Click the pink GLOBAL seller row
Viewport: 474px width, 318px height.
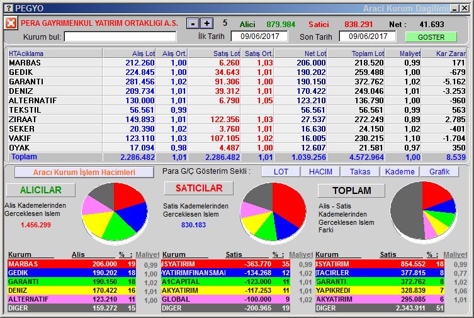(225, 299)
